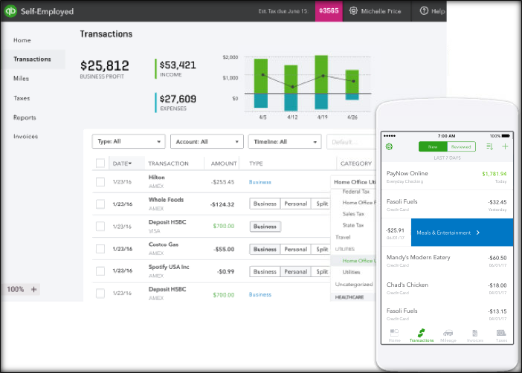Click Michelle Price account name

pos(381,11)
